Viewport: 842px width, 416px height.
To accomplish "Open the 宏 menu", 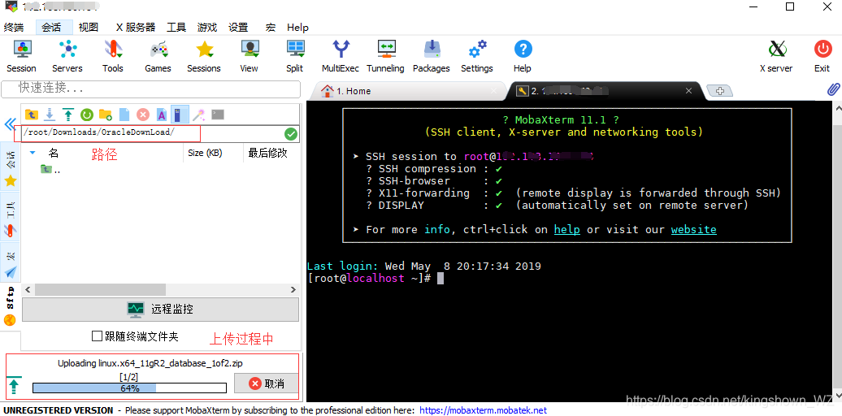I will (271, 28).
